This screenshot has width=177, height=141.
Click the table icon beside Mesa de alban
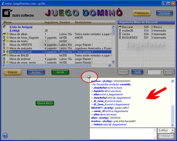[x=4, y=34]
